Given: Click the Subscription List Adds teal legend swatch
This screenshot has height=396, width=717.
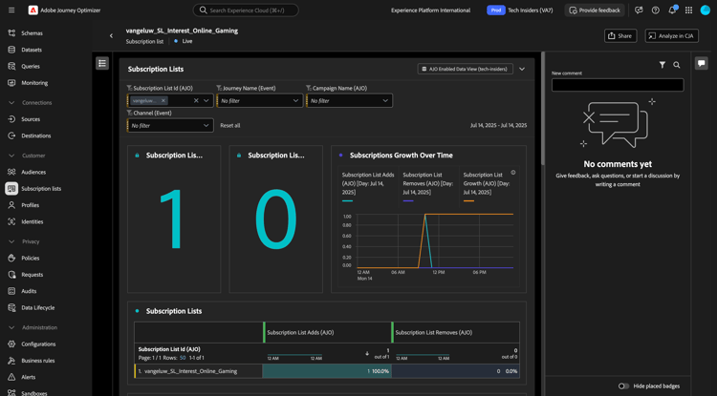Looking at the screenshot, I should pos(347,200).
